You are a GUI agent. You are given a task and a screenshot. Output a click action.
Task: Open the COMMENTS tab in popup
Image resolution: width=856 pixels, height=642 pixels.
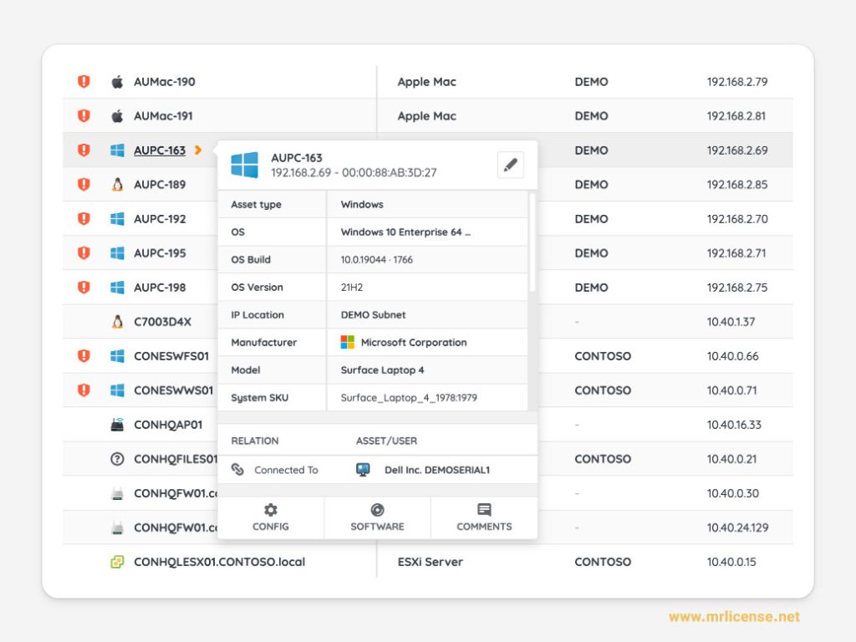pos(484,517)
